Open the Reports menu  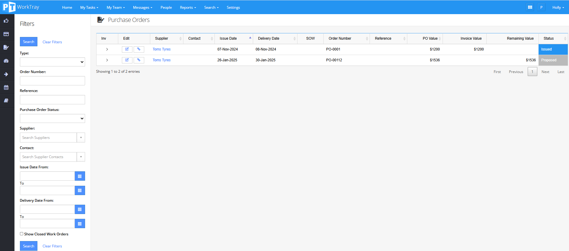click(x=188, y=8)
